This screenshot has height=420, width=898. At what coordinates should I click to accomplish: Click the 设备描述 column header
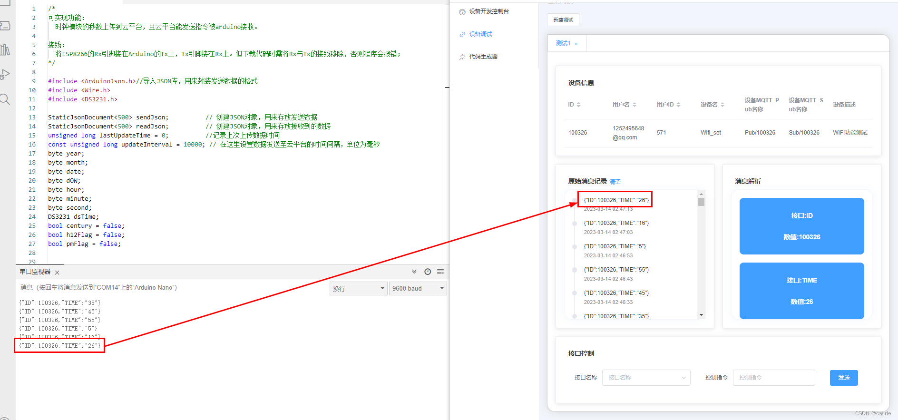tap(844, 105)
